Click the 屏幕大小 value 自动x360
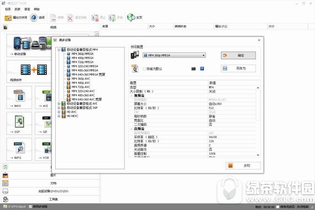This screenshot has width=315, height=210. (x=215, y=104)
